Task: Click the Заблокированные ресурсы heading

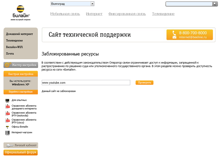Action: coord(70,54)
